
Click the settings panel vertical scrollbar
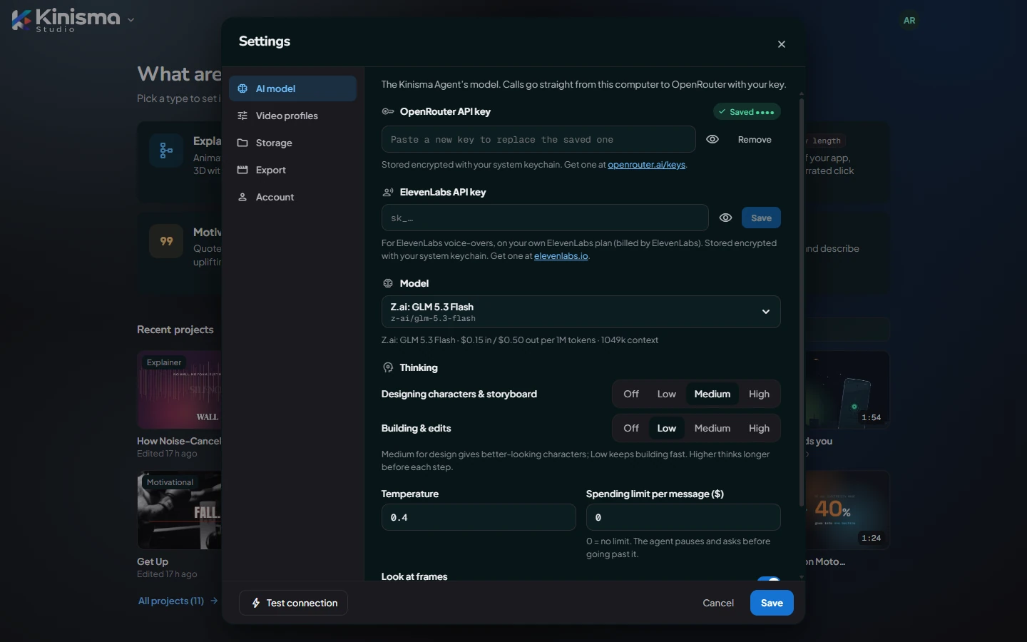802,302
